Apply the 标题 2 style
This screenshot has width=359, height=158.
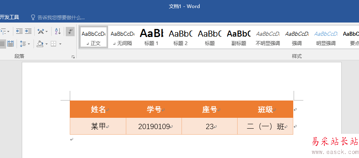(x=180, y=37)
